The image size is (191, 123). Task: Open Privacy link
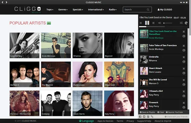(x=130, y=121)
